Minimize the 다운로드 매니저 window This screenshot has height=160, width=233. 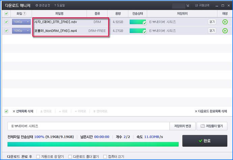click(217, 6)
